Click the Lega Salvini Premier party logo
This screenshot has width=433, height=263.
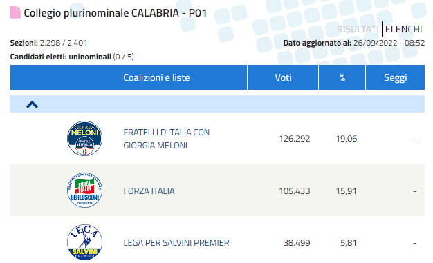(85, 242)
